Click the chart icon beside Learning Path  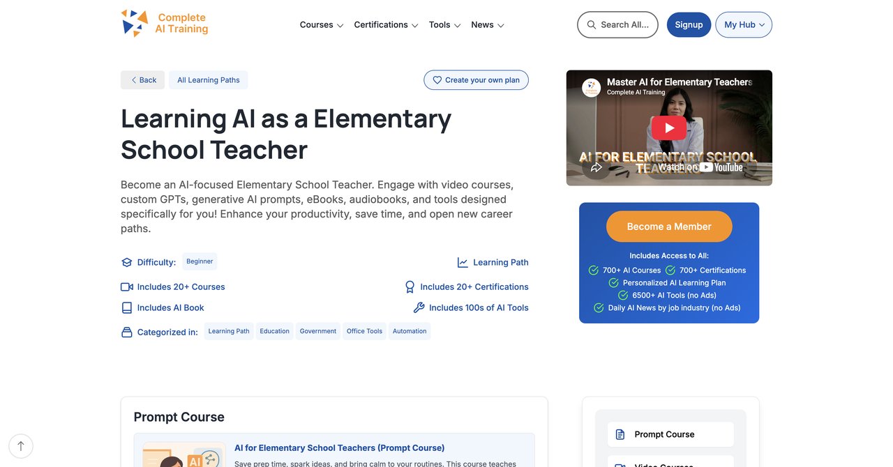(x=463, y=263)
